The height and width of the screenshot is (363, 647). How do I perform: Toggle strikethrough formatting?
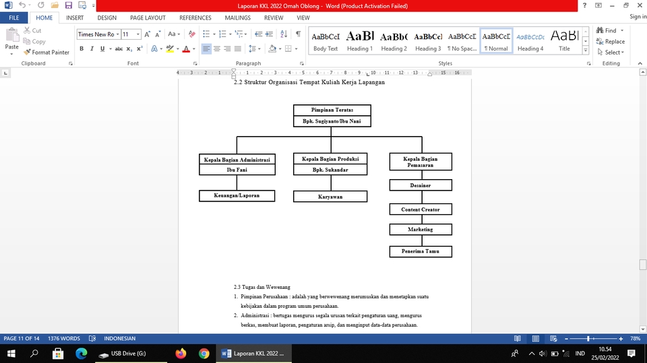click(x=119, y=48)
